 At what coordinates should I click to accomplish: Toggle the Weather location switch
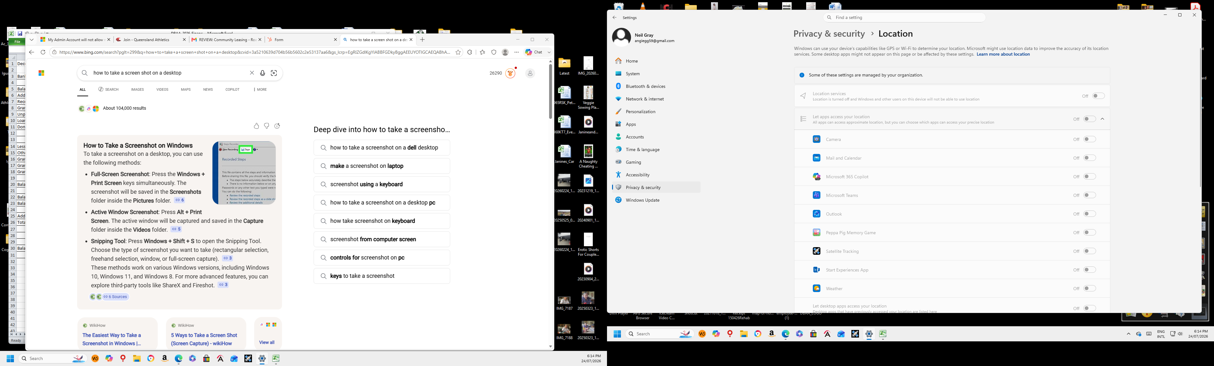pyautogui.click(x=1089, y=288)
